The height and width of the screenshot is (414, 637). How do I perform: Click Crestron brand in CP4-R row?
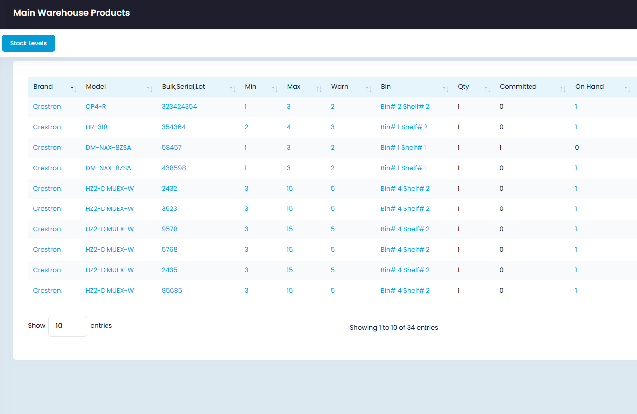(x=47, y=107)
